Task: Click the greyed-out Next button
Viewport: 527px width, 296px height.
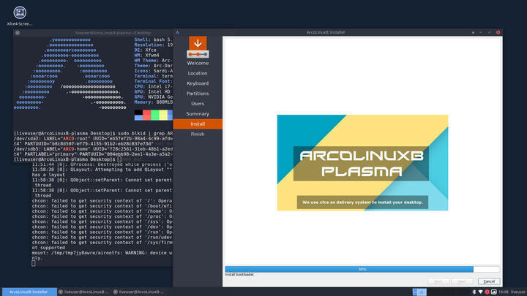Action: click(x=462, y=281)
